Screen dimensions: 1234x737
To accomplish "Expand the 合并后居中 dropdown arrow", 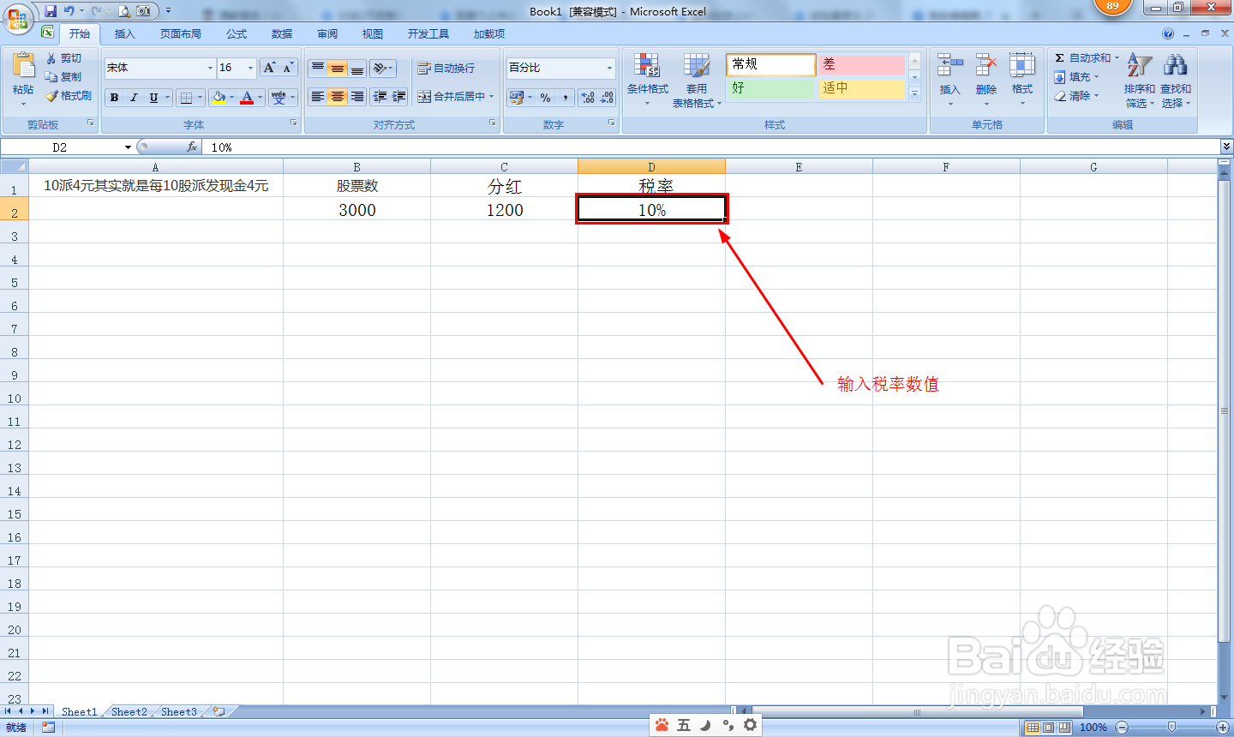I will pyautogui.click(x=492, y=97).
